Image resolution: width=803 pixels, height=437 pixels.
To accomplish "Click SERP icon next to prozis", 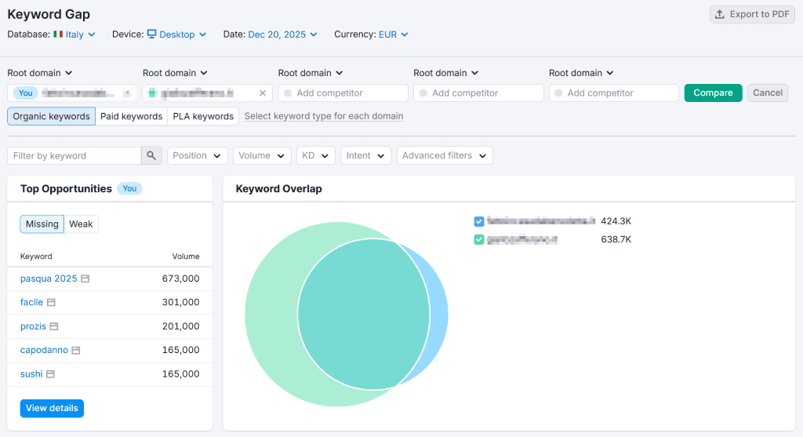I will click(x=54, y=326).
